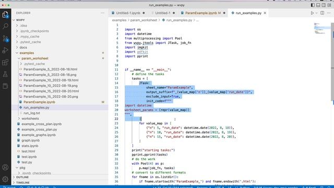Open ParamExample_10_2022-08-19.png file
The width and height of the screenshot is (334, 188).
51,86
